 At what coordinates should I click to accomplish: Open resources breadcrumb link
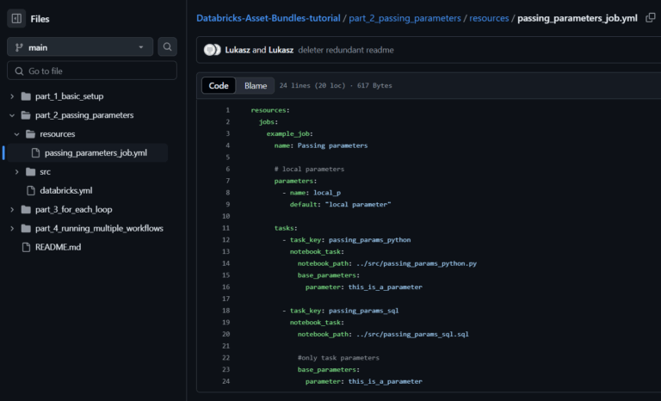(x=489, y=18)
